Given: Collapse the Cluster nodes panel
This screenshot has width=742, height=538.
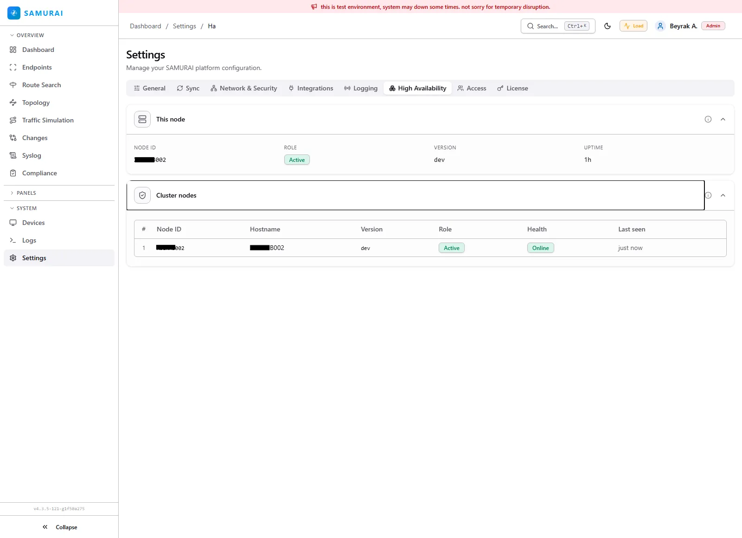Looking at the screenshot, I should pos(723,195).
